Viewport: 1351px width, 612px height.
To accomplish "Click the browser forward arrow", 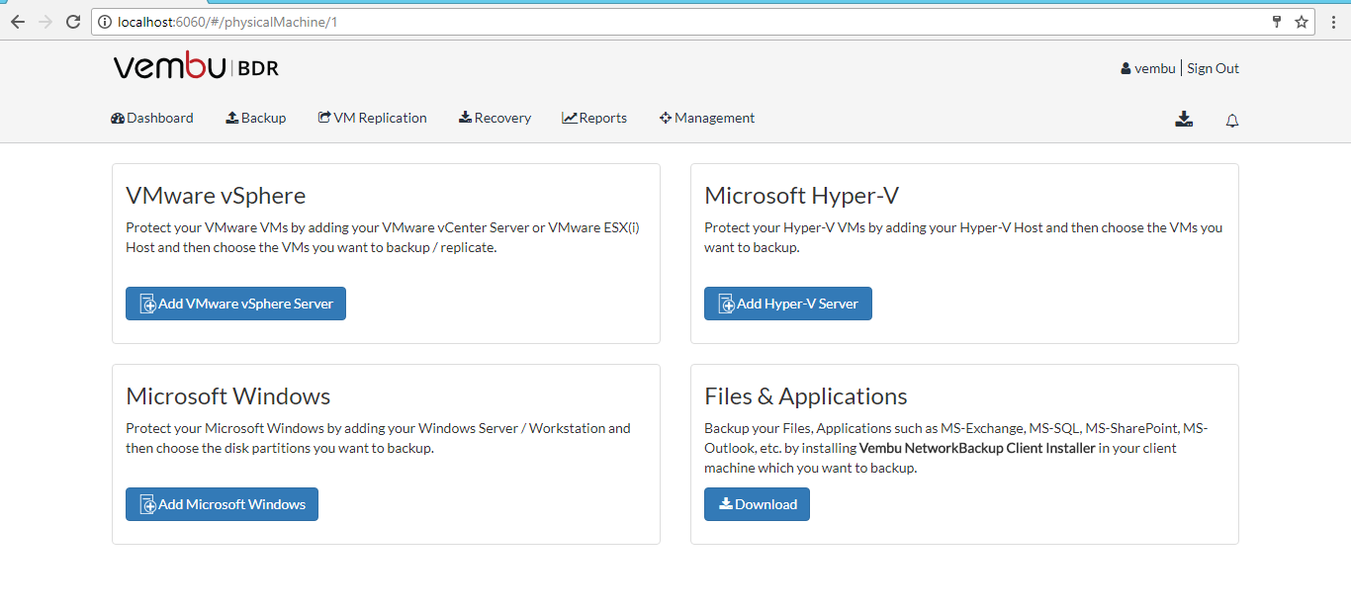I will click(x=45, y=22).
